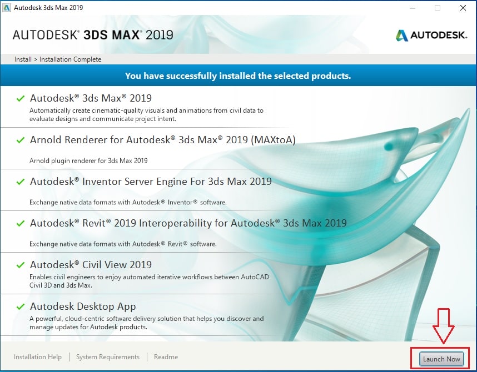
Task: Click the checkmark beside Revit 2019 Interoperability
Action: click(21, 223)
